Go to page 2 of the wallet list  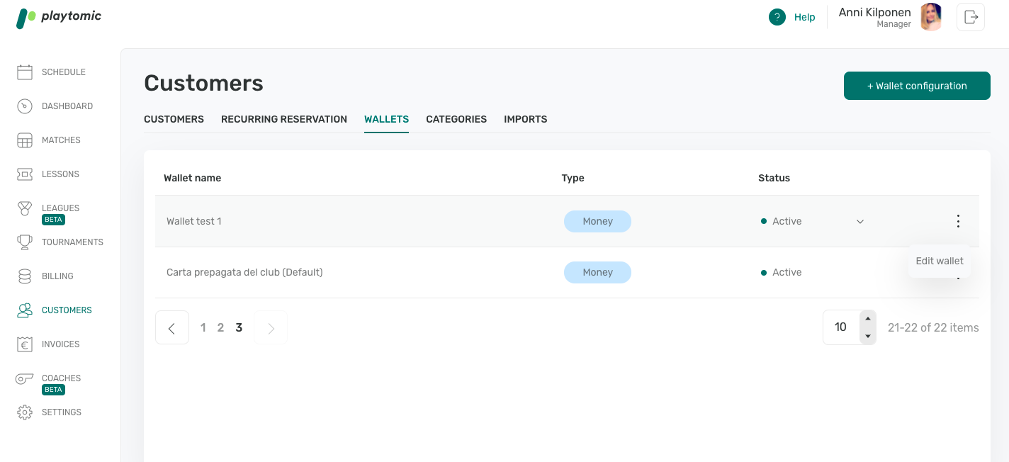(x=220, y=327)
